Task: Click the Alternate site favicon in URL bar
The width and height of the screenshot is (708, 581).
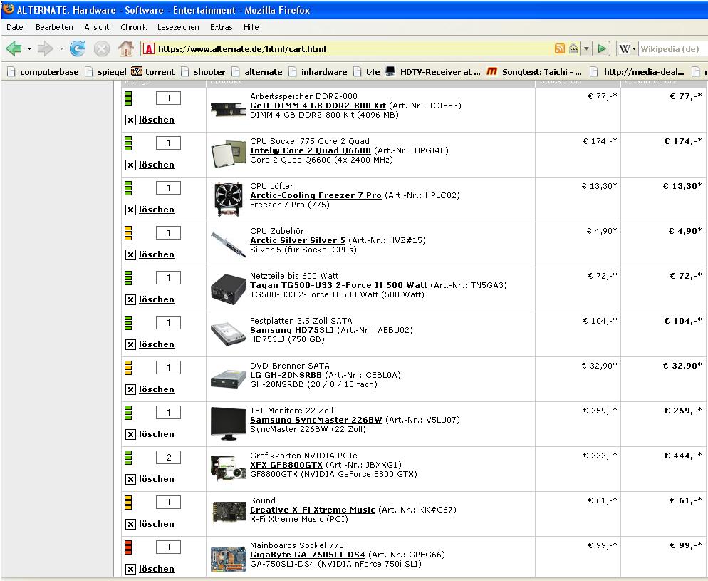Action: [149, 48]
